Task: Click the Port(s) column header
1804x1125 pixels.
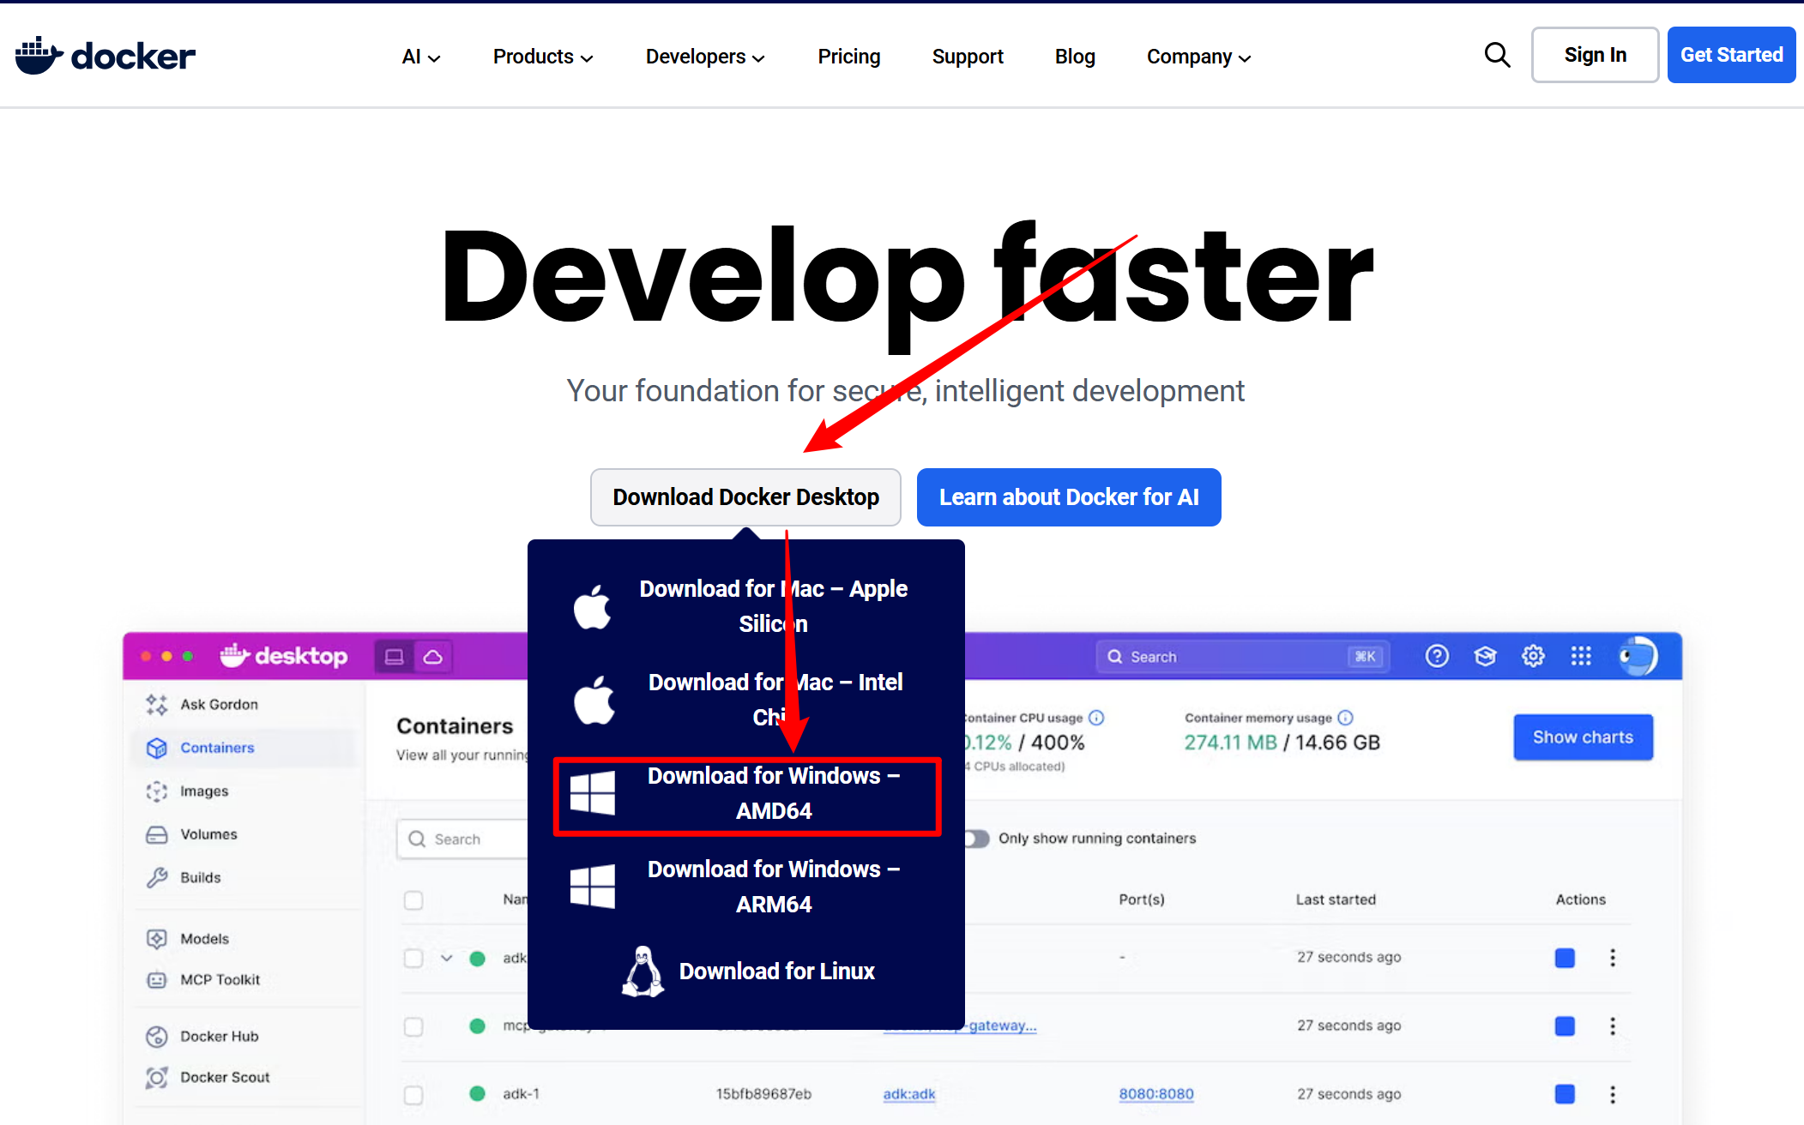Action: point(1142,899)
